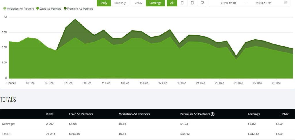Filter by tablet device icon
295x140 pixels.
192,3
